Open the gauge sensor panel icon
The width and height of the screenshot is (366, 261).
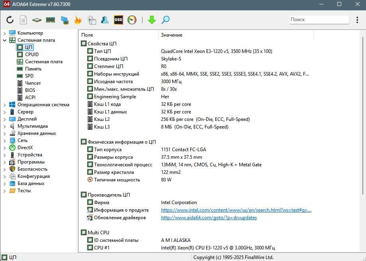coord(132,20)
